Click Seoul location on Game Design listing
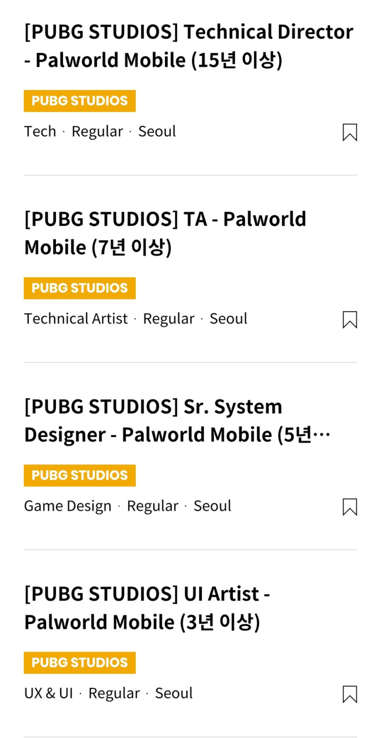Viewport: 381px width, 738px height. [212, 506]
